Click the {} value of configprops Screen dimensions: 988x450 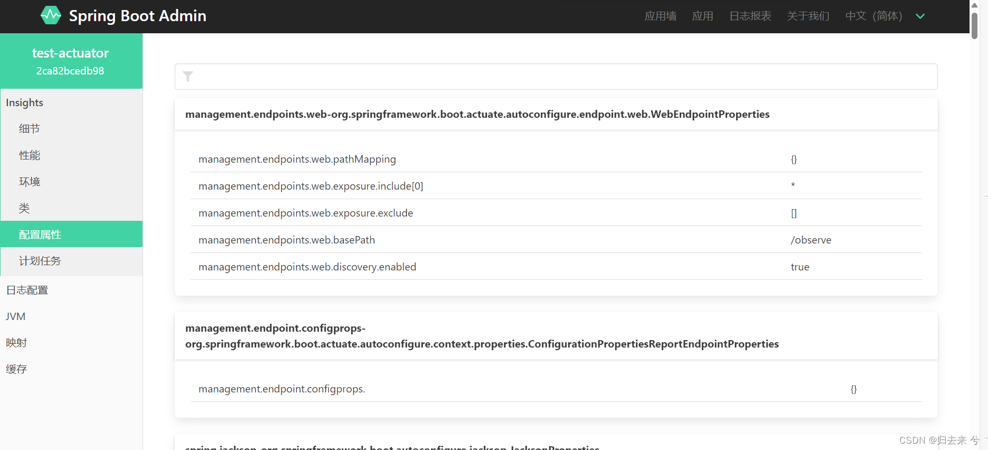[853, 389]
